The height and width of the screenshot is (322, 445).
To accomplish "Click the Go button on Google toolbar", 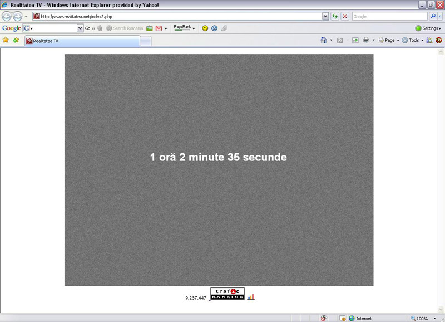I will 87,28.
